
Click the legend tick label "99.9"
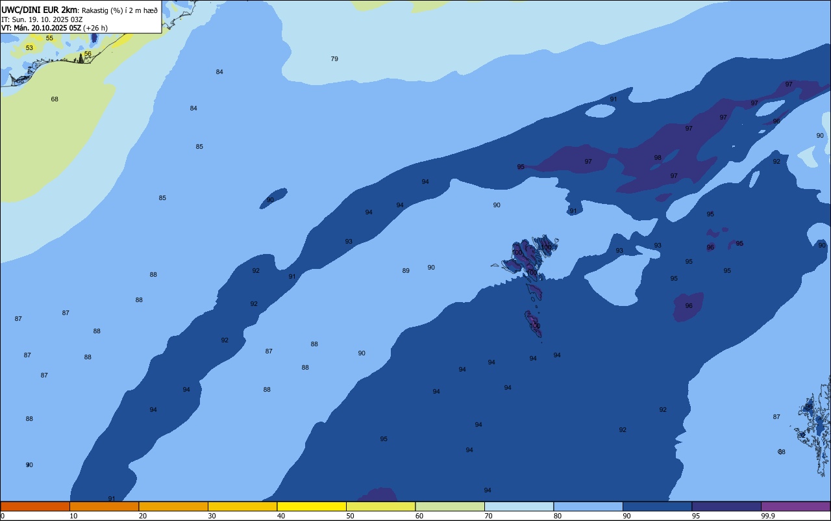(768, 516)
